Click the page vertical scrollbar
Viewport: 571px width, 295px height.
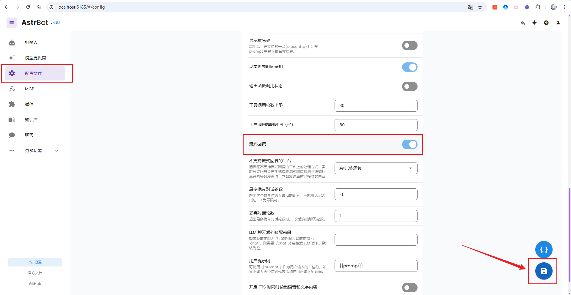point(569,235)
